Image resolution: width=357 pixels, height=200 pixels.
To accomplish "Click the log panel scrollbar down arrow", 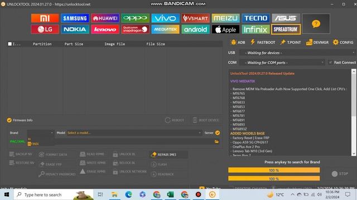I will coord(354,153).
